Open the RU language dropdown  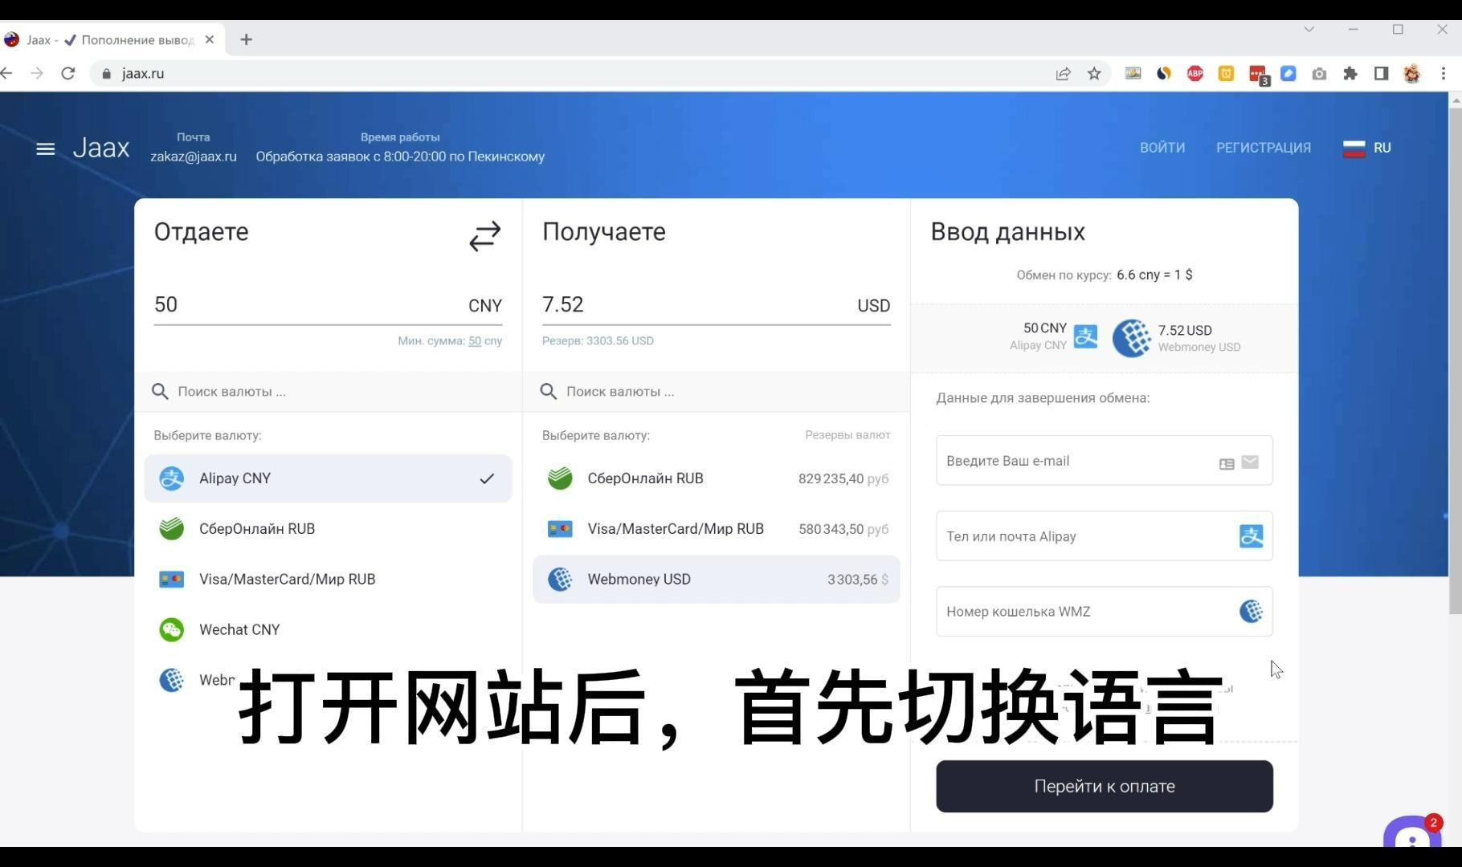pos(1366,148)
